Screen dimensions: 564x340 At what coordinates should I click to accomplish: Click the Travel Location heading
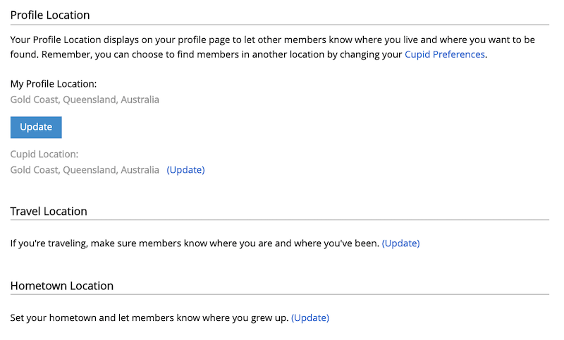[x=49, y=212]
